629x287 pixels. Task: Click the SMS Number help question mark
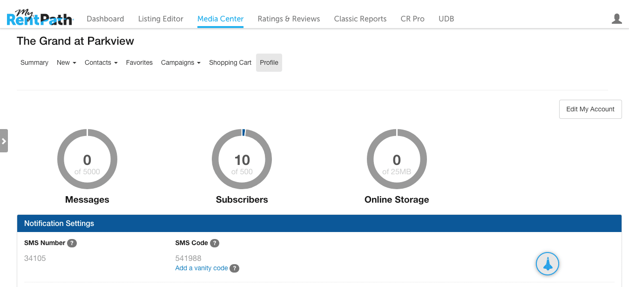[x=72, y=243]
